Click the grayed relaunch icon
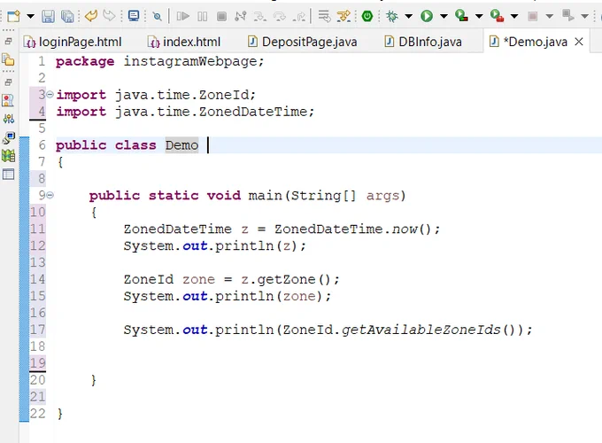 [567, 16]
